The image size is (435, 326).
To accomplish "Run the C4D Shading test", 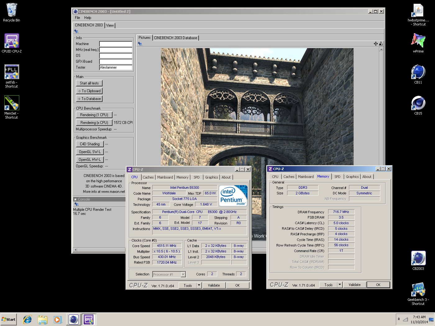I will point(90,144).
